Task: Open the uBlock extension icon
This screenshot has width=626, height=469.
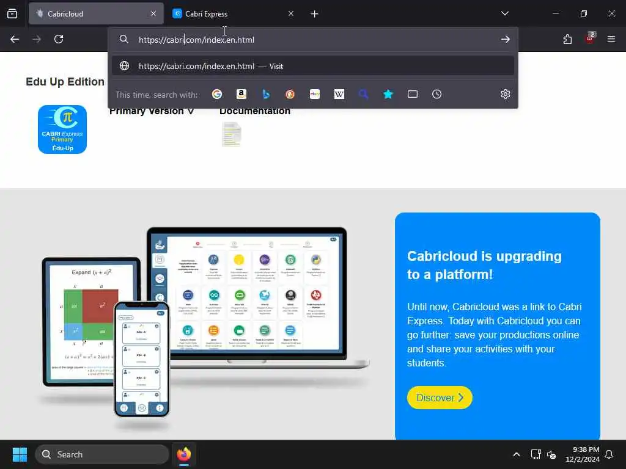Action: click(x=590, y=38)
